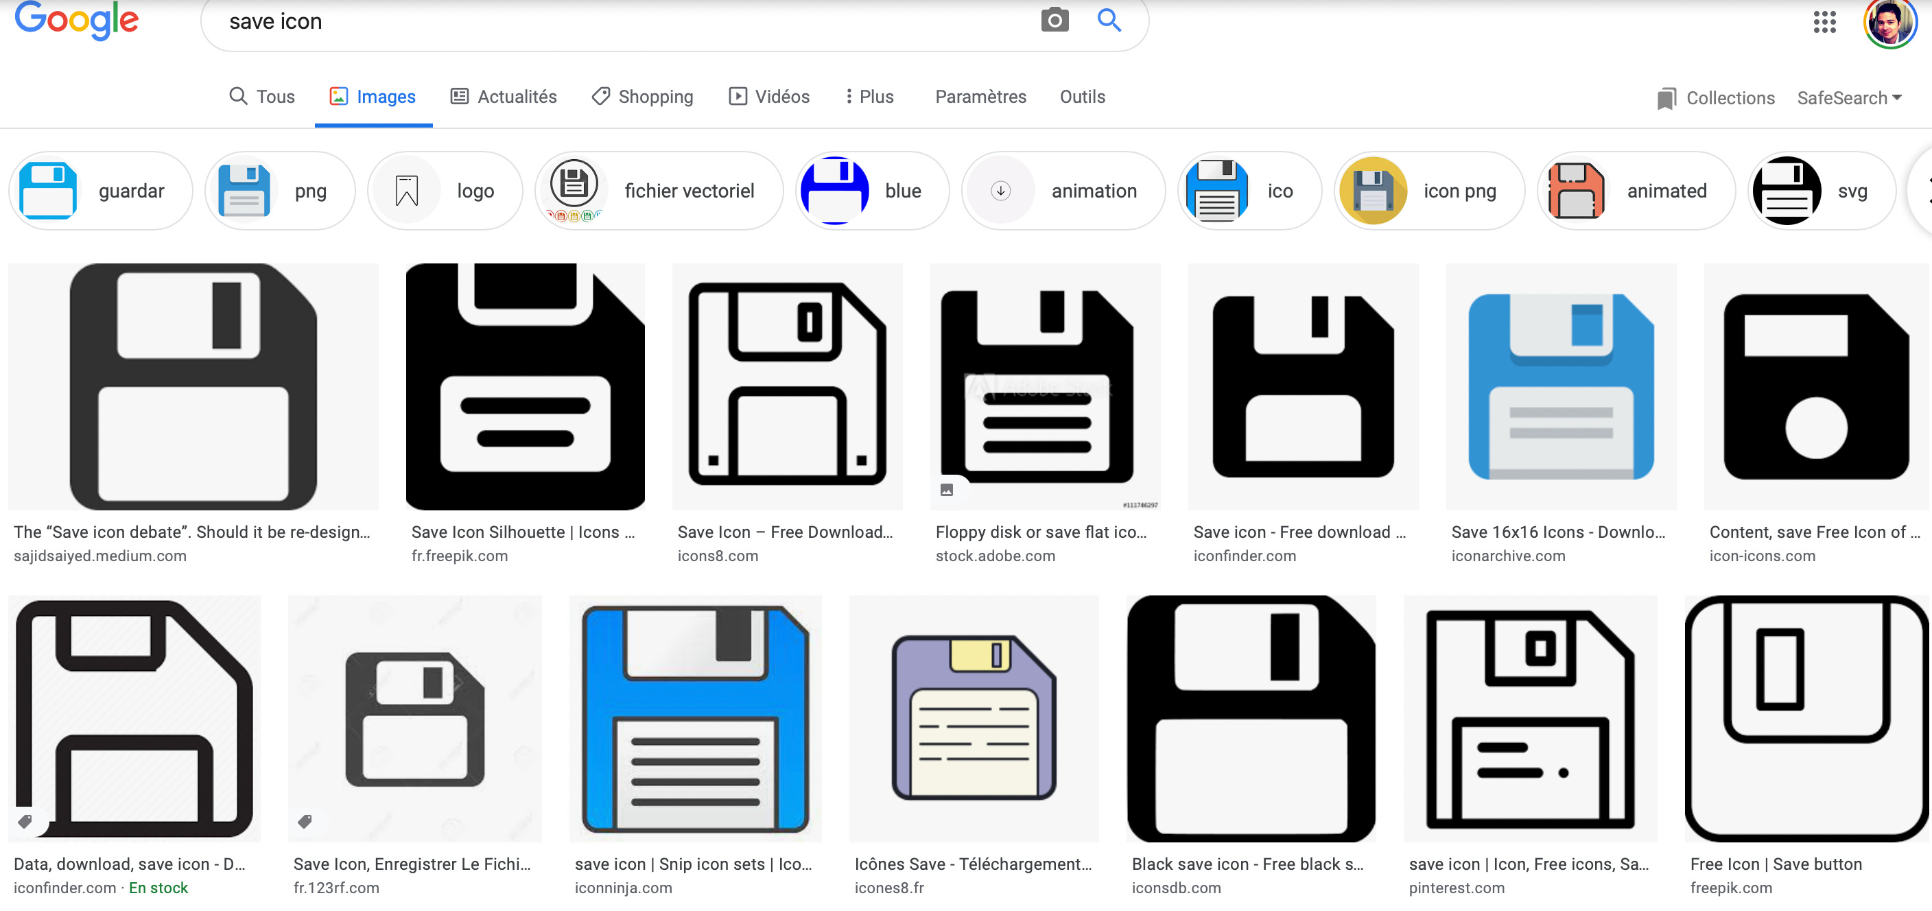Click 'save icon | Snip icon sets' title

(693, 864)
